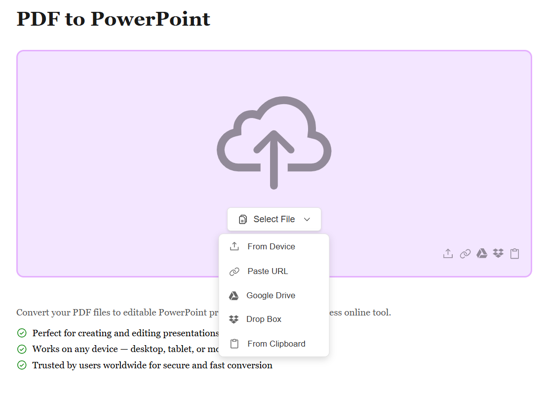546x394 pixels.
Task: Pick 'Google Drive' from the dropdown list
Action: 271,295
